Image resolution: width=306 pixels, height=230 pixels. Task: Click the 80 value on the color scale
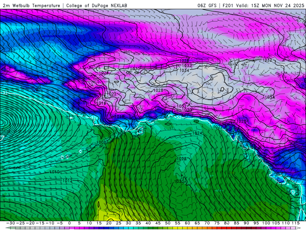click(x=226, y=223)
